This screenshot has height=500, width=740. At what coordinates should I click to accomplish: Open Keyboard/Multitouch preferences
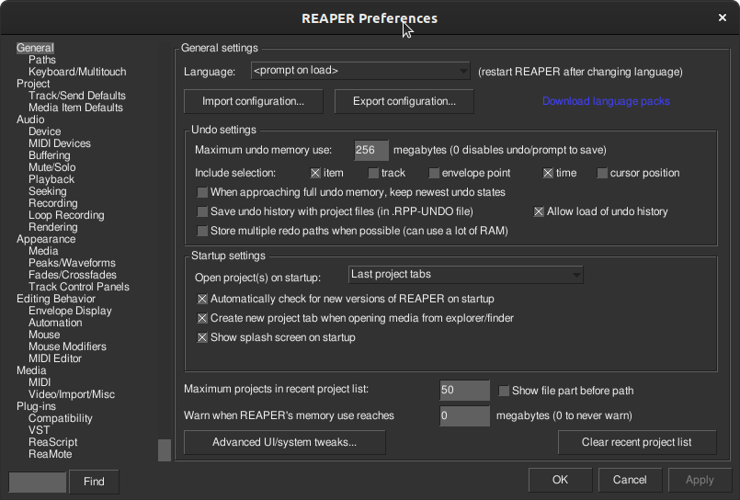[77, 72]
